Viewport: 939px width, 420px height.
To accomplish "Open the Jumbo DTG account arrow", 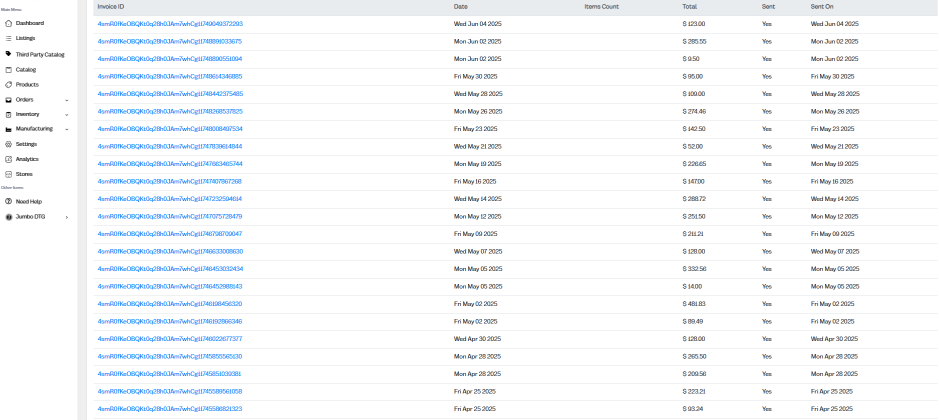I will point(67,217).
